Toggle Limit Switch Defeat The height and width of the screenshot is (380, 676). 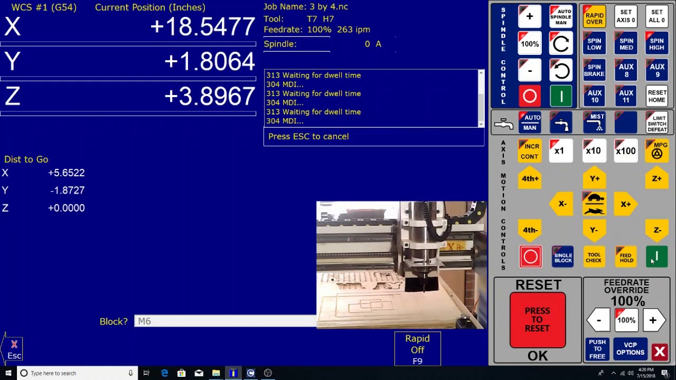click(657, 123)
